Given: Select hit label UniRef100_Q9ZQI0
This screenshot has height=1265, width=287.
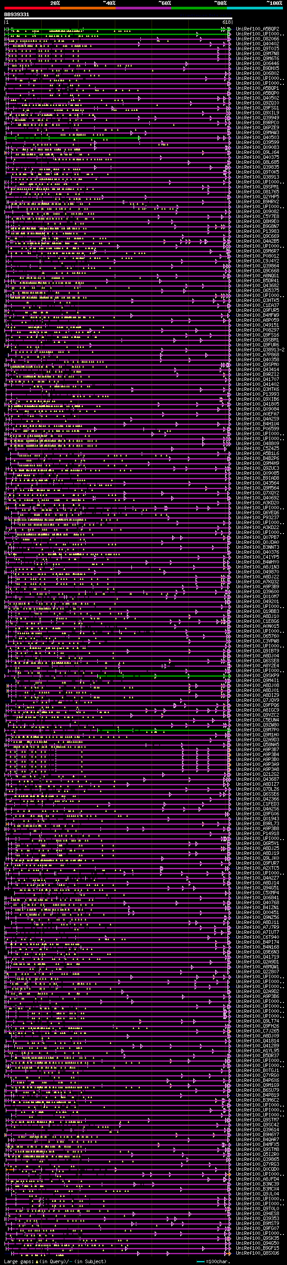Looking at the screenshot, I should pyautogui.click(x=257, y=103).
